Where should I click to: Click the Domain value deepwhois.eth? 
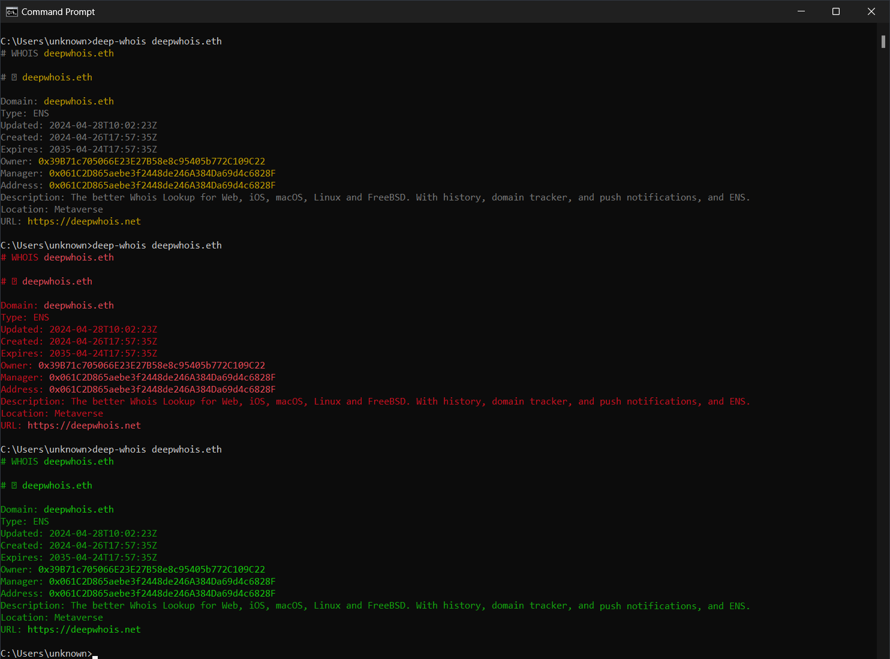(79, 101)
